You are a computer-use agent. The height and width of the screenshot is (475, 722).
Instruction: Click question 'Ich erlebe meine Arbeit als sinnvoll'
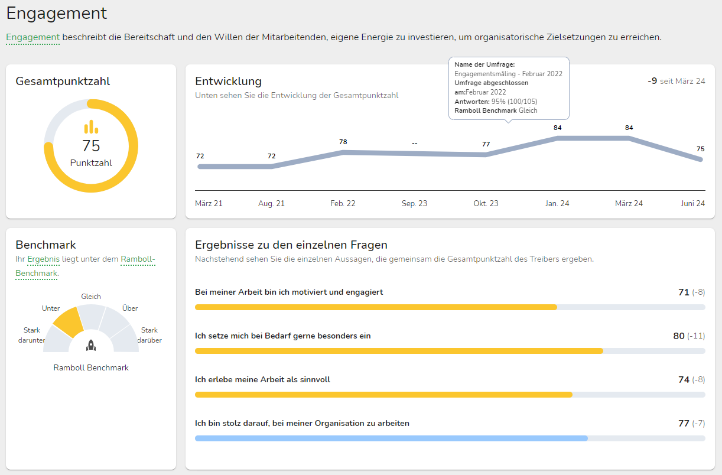262,379
